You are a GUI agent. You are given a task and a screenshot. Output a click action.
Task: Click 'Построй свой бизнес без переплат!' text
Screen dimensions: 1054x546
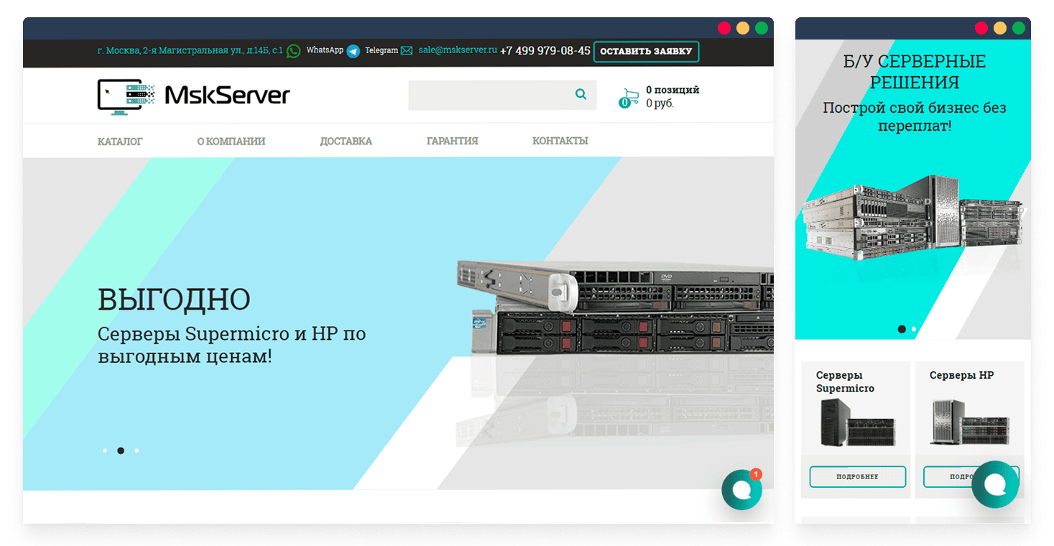coord(914,116)
